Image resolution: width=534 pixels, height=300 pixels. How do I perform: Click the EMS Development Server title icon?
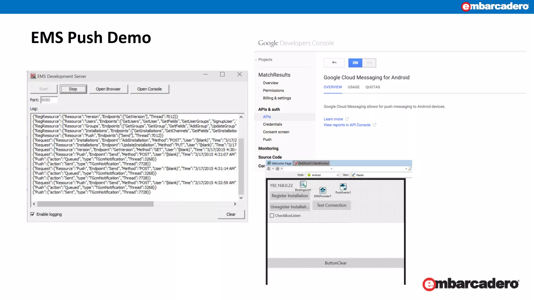[x=33, y=76]
